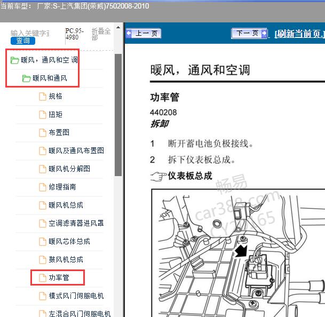Open the 暖风芯体总成 document
Image resolution: width=325 pixels, height=317 pixels.
click(69, 242)
